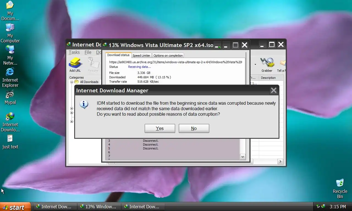Open the small dropdown arrow left of Grabber
Screen dimensions: 352x211
[x=255, y=65]
